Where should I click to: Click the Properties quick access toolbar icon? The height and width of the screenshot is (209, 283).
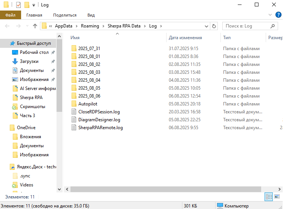click(x=18, y=5)
